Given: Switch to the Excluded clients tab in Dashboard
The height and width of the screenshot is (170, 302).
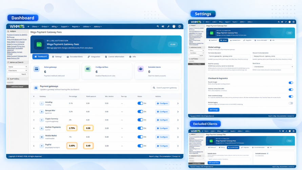Looking at the screenshot, I should coord(75,57).
